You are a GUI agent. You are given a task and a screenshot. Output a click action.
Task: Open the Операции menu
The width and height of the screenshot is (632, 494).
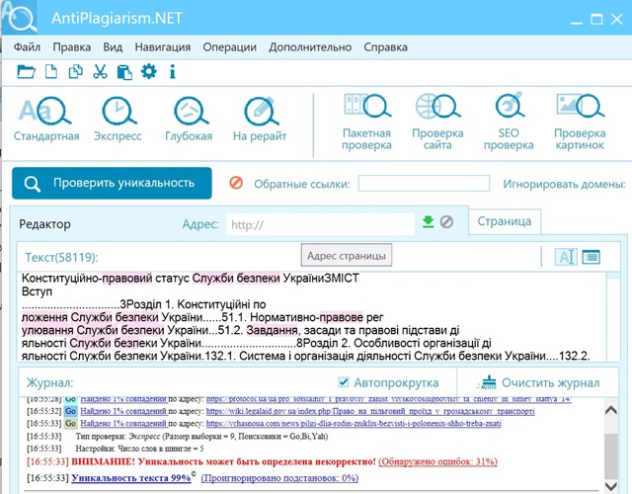click(x=230, y=47)
